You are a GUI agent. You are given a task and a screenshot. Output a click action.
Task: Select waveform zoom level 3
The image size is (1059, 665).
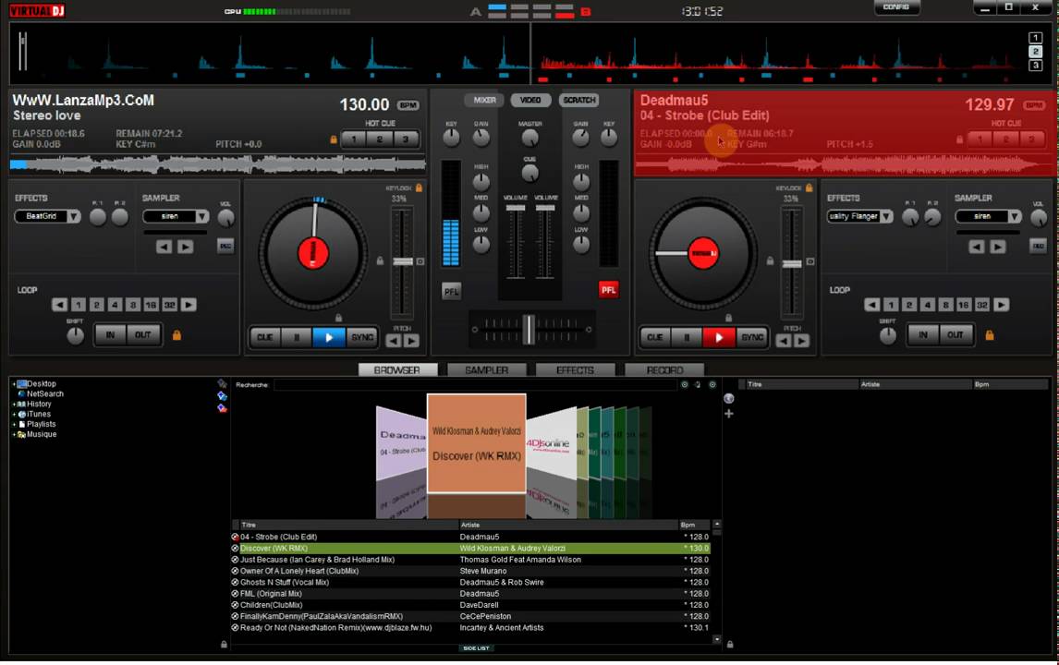[1035, 66]
